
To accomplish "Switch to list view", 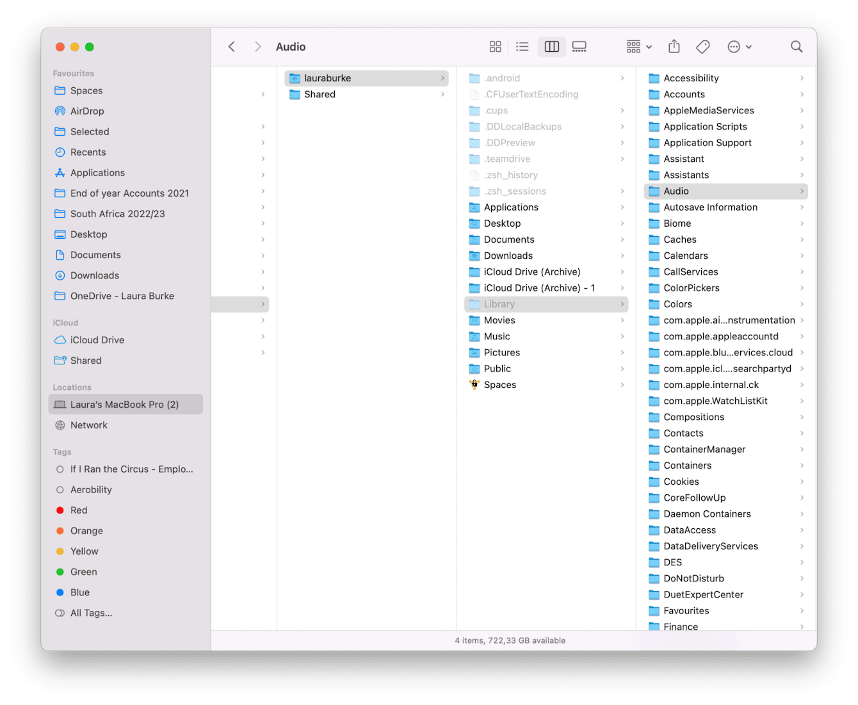I will (522, 47).
